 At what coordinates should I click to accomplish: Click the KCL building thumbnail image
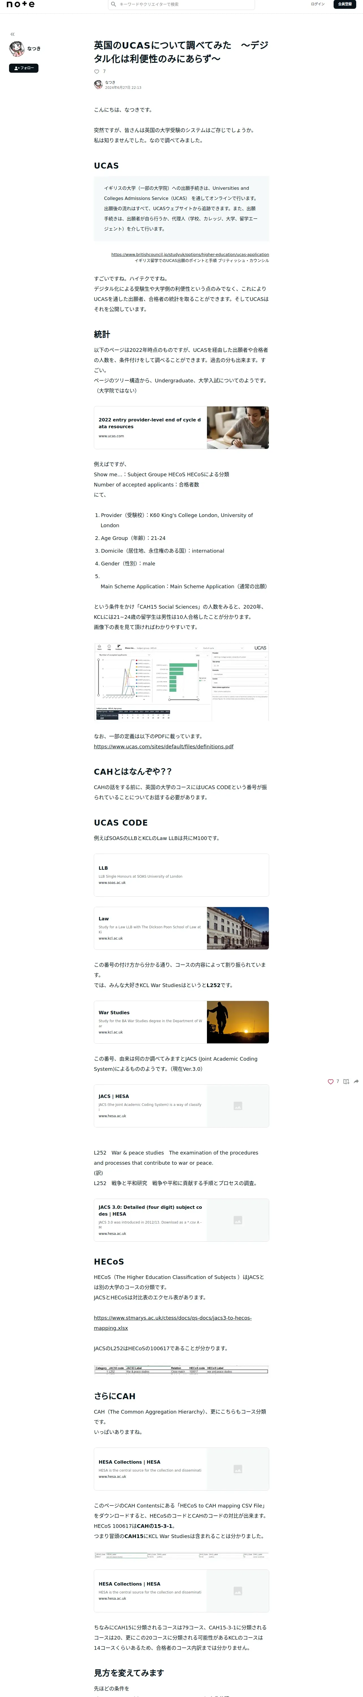(x=238, y=928)
